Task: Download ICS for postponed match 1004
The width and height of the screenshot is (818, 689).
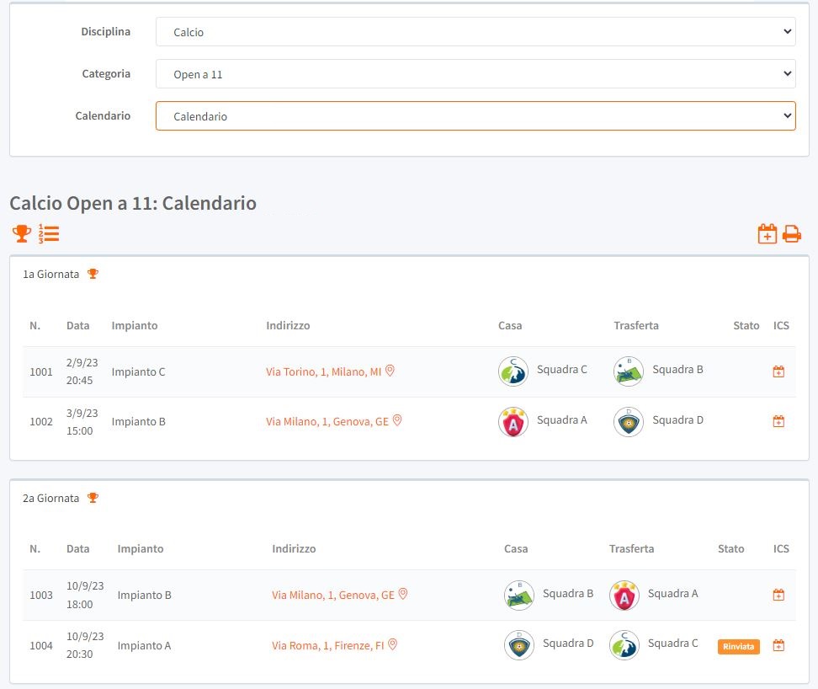Action: point(778,645)
